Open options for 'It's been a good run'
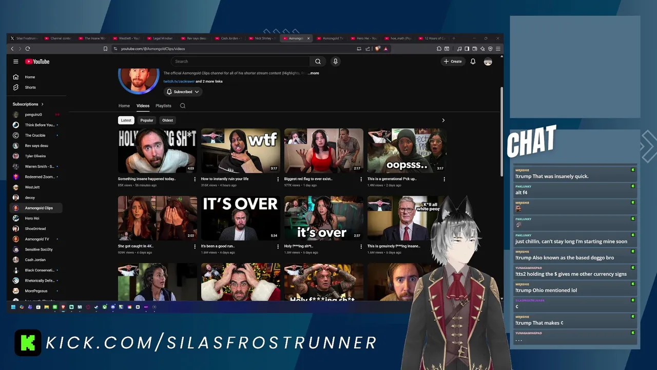Screen dimensions: 657x370 [x=278, y=247]
